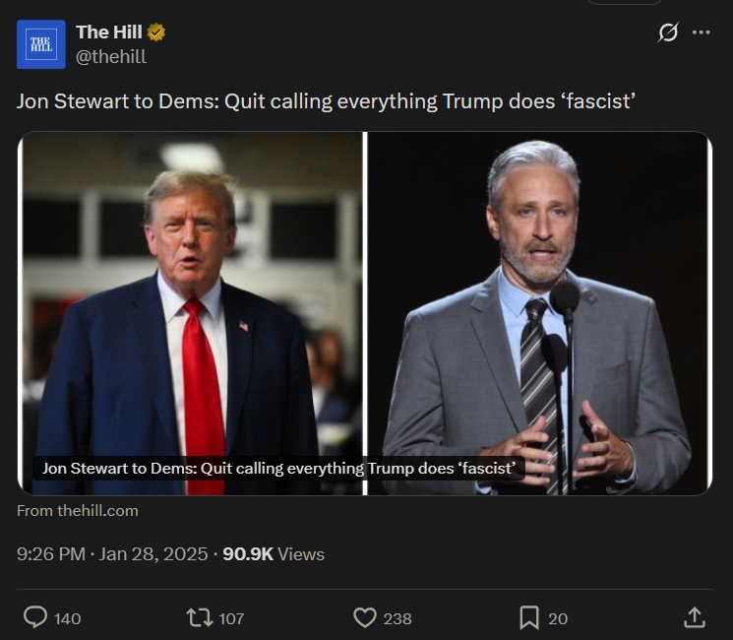733x640 pixels.
Task: Click The Hill profile avatar
Action: [41, 44]
